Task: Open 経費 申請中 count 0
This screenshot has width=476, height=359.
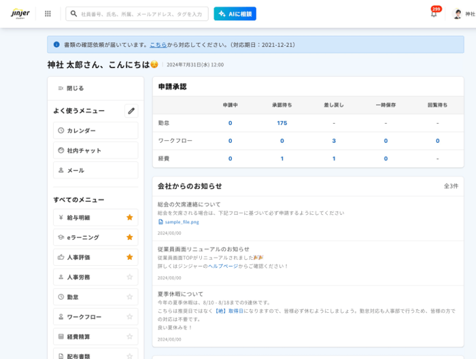Action: click(230, 158)
